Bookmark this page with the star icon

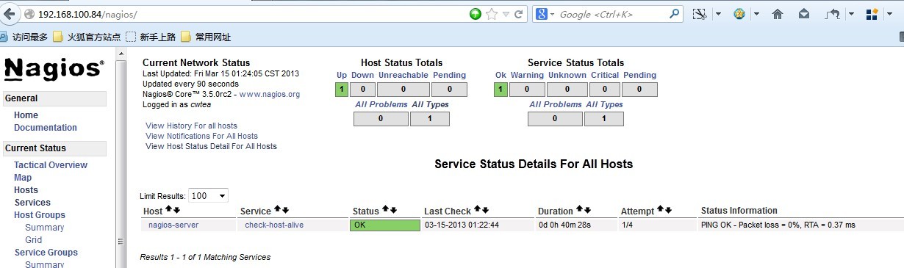[492, 14]
